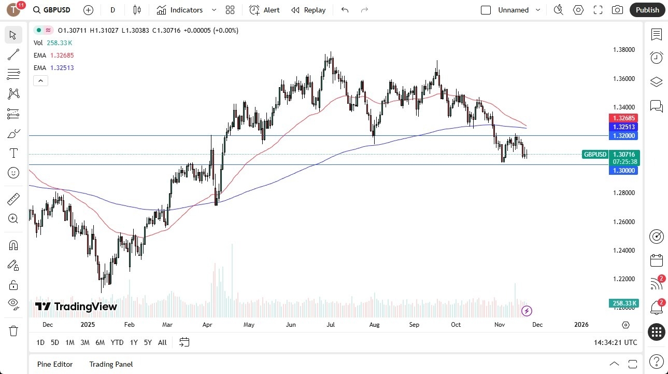Image resolution: width=668 pixels, height=374 pixels.
Task: Open the Unnamed layout dropdown
Action: 538,10
